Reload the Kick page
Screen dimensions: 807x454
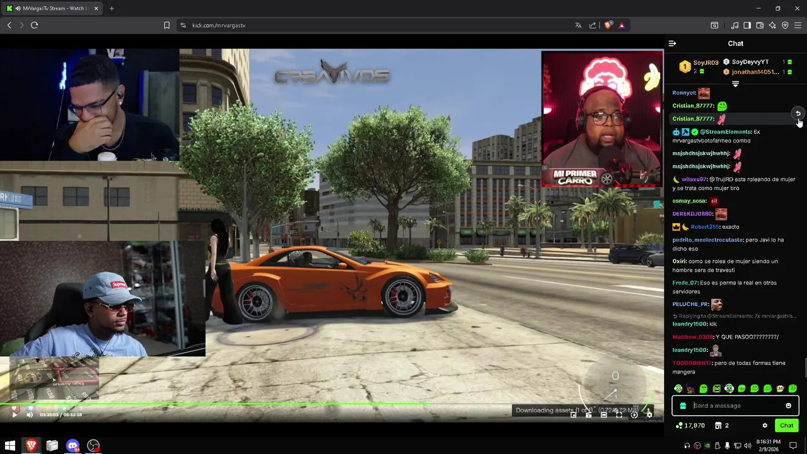34,25
